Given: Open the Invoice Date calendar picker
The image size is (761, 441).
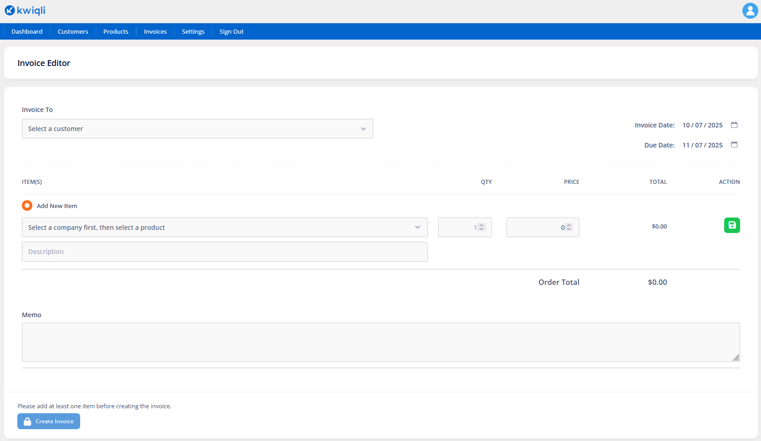Looking at the screenshot, I should tap(734, 125).
